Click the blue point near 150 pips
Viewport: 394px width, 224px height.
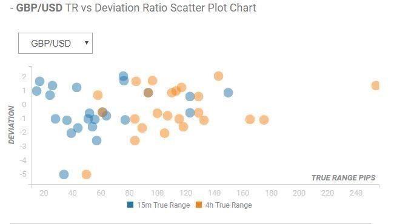(x=228, y=93)
